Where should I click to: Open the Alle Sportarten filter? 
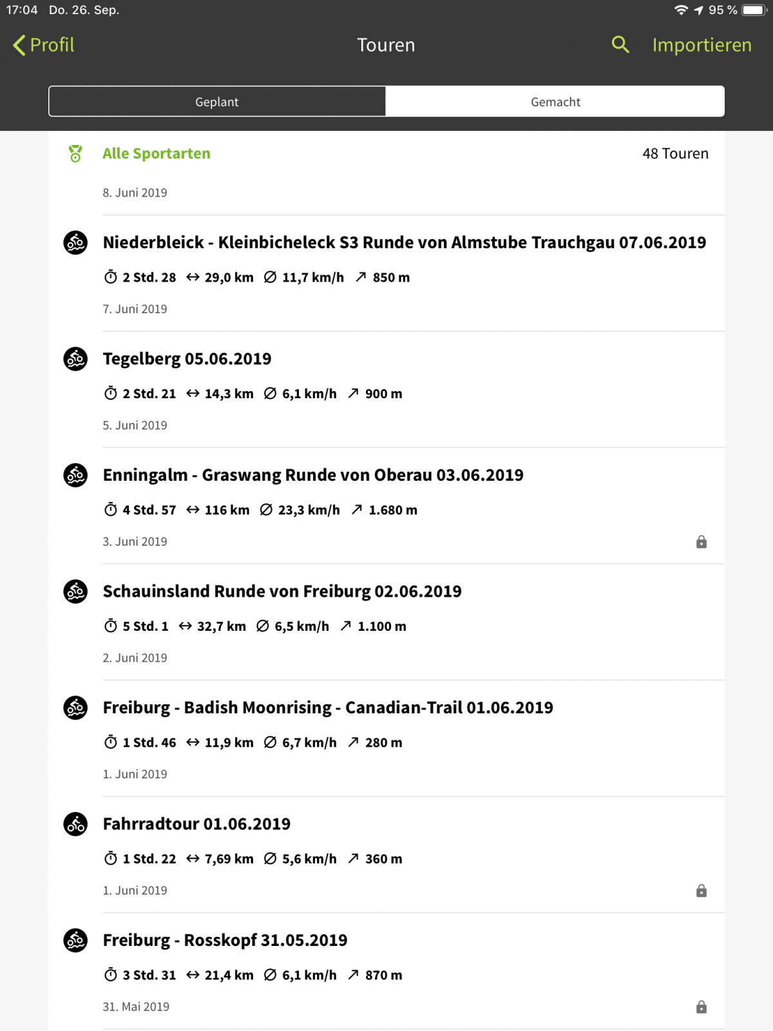(x=157, y=153)
